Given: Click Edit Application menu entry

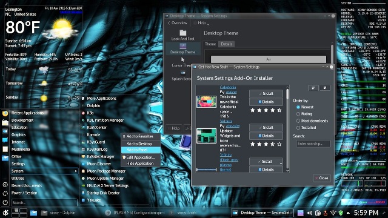Looking at the screenshot, I should 141,157.
